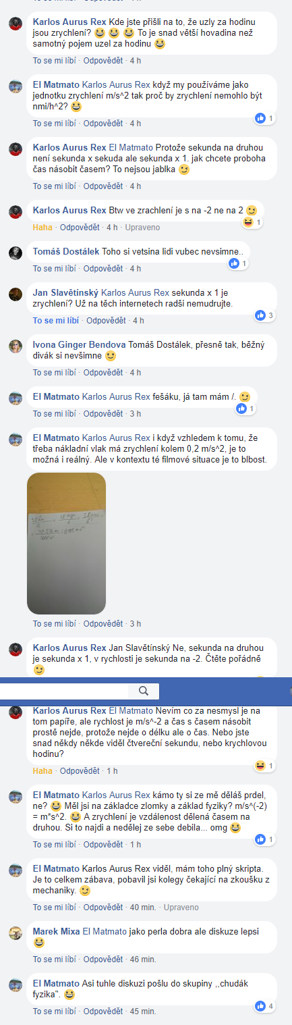Click Odpovědět under Jan Slavětínský's comment
This screenshot has height=1025, width=292.
pos(107,320)
